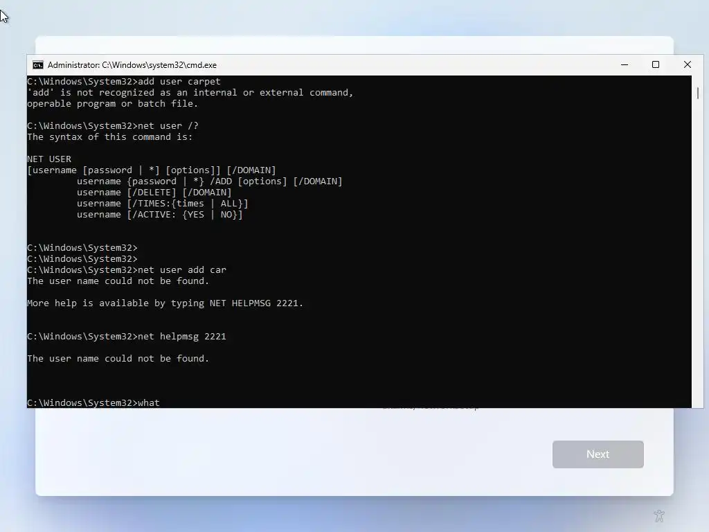Close the command prompt window
The image size is (709, 532).
pyautogui.click(x=688, y=64)
